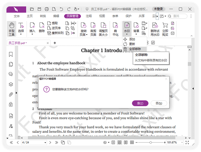Print document using the printer icon
Viewport: 201px width, 152px height.
(47, 9)
